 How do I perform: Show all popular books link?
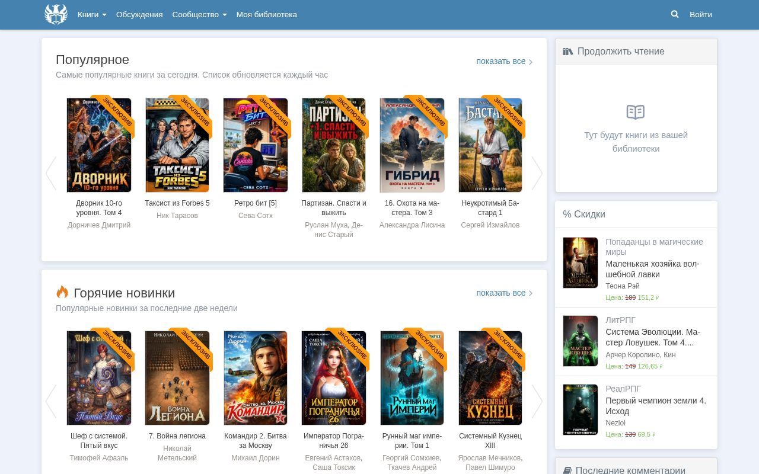coord(505,61)
